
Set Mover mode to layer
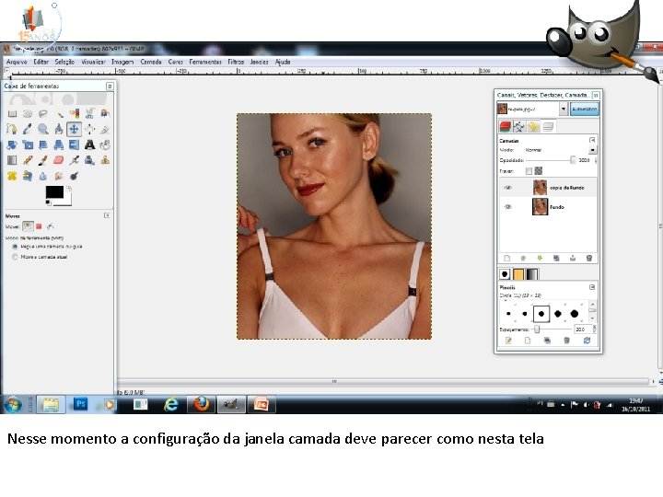click(x=28, y=226)
